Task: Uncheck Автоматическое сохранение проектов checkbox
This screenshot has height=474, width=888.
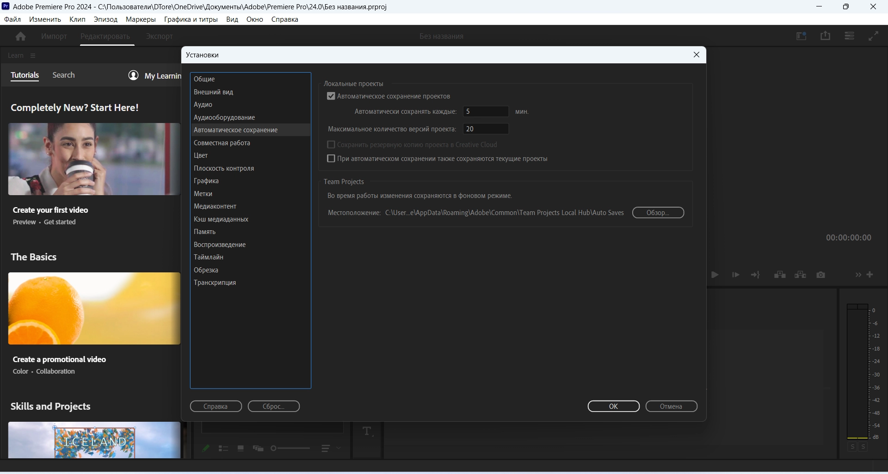Action: [331, 96]
